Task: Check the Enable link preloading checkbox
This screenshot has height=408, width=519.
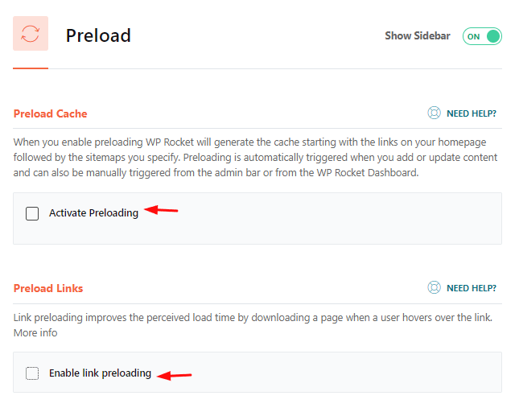Action: point(32,373)
